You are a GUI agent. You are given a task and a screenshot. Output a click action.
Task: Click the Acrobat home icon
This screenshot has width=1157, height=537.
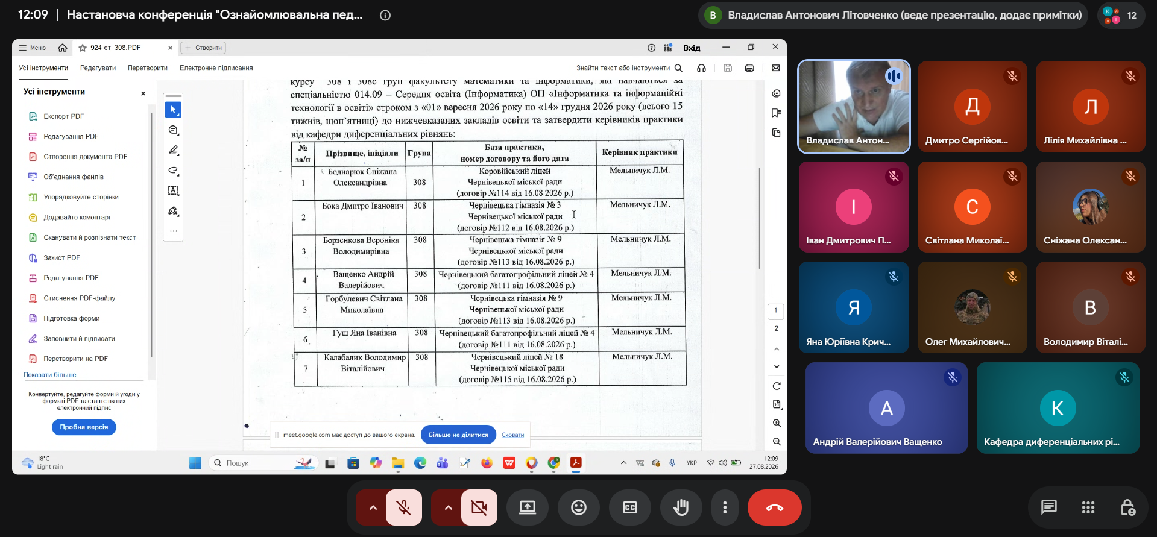(x=63, y=48)
